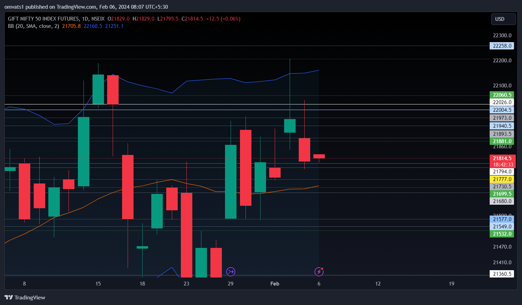The image size is (522, 305).
Task: Click the green 22060.5 price label
Action: pyautogui.click(x=501, y=95)
